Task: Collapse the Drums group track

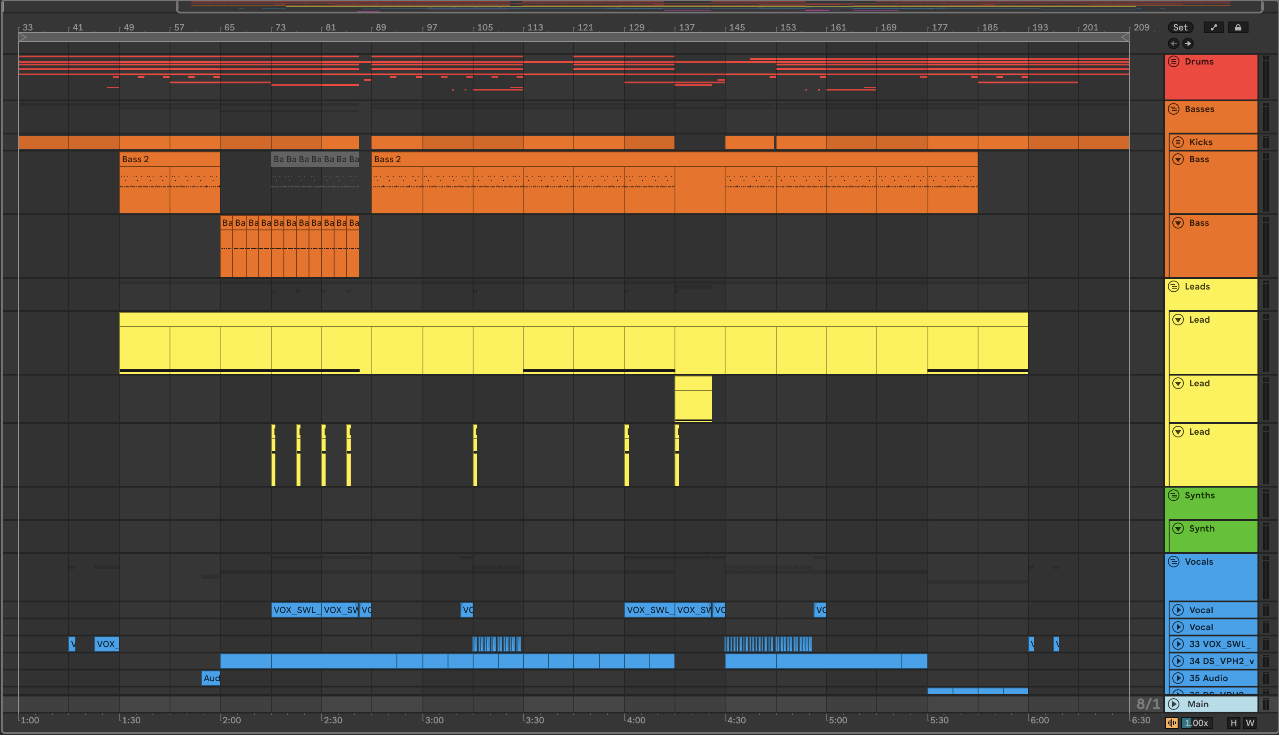Action: 1174,61
